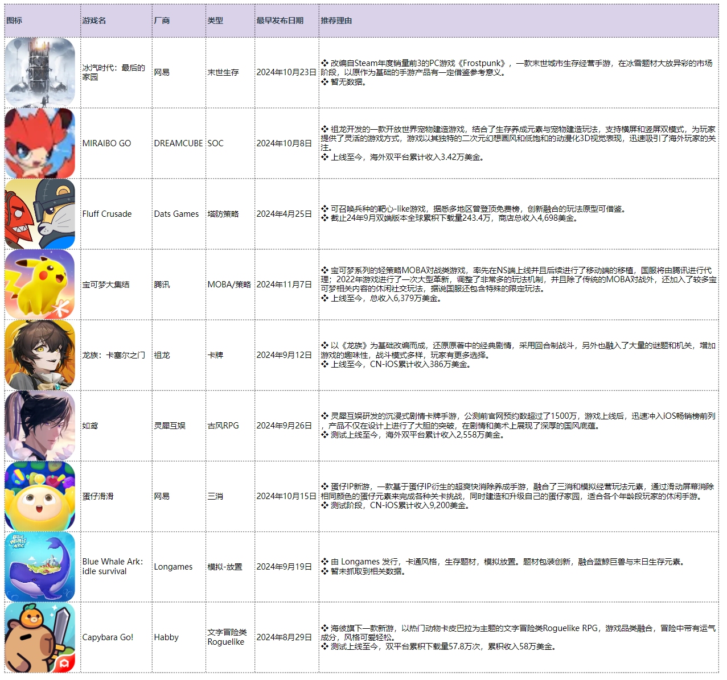Select the 厂商 column header

162,20
